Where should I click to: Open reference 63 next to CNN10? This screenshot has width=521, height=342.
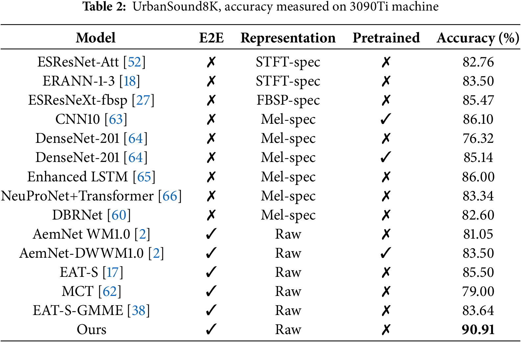click(x=116, y=119)
